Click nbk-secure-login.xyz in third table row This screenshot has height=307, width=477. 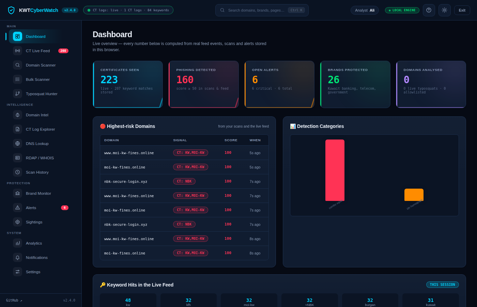pos(126,181)
